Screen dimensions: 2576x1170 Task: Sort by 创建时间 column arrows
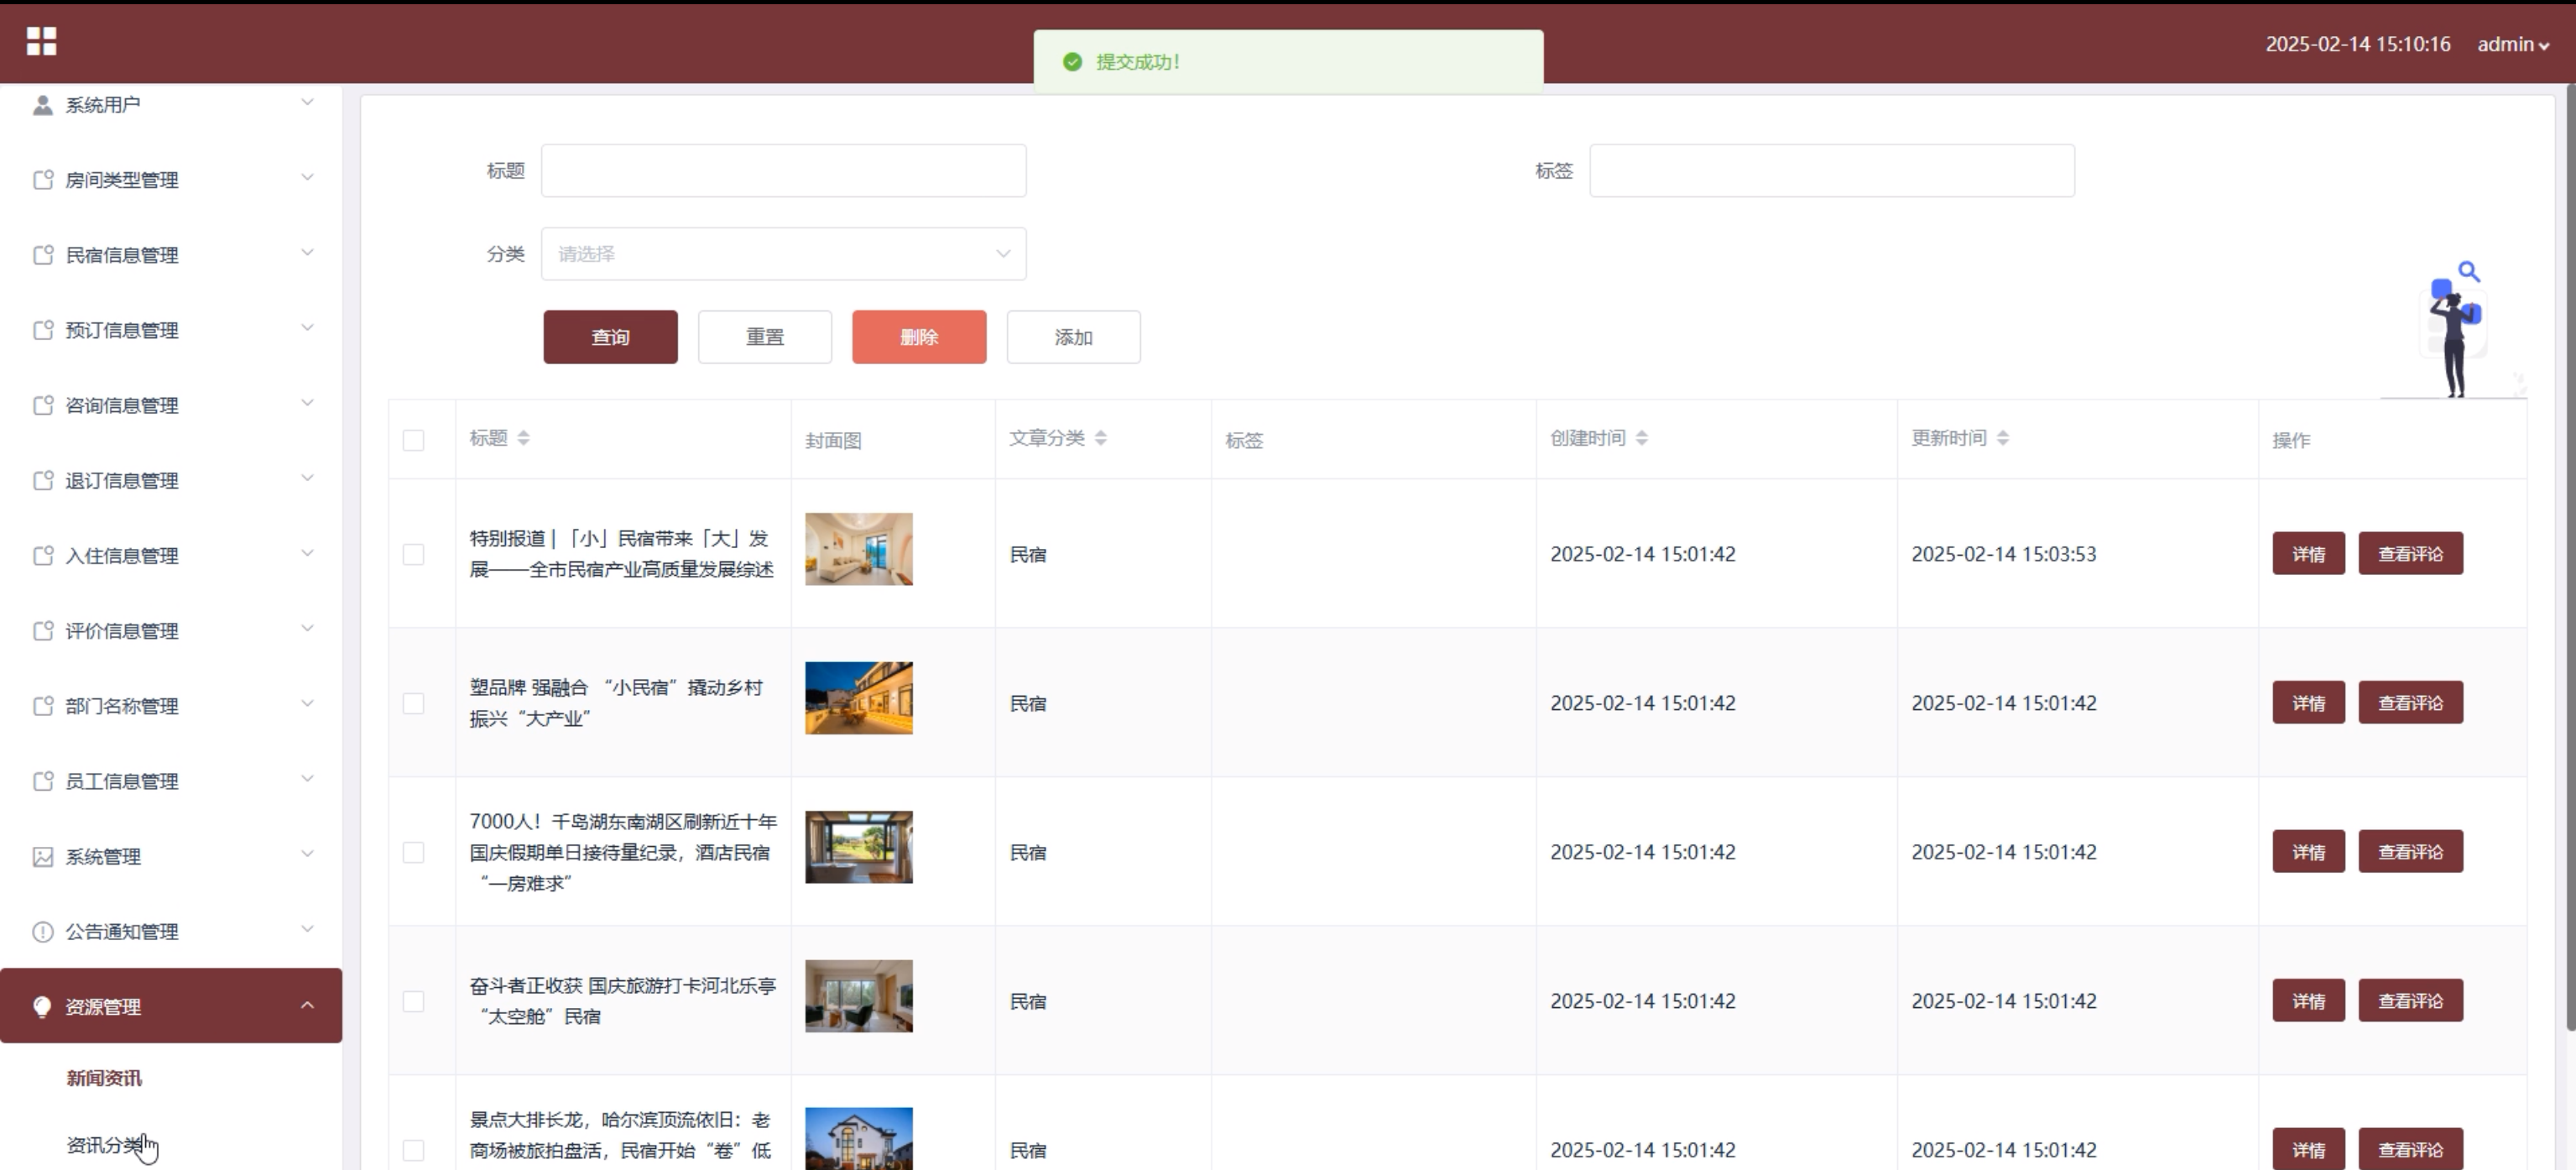pos(1641,438)
